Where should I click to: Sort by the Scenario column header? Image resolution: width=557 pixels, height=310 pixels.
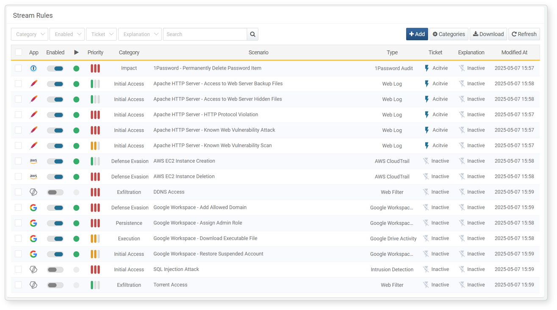pos(258,53)
